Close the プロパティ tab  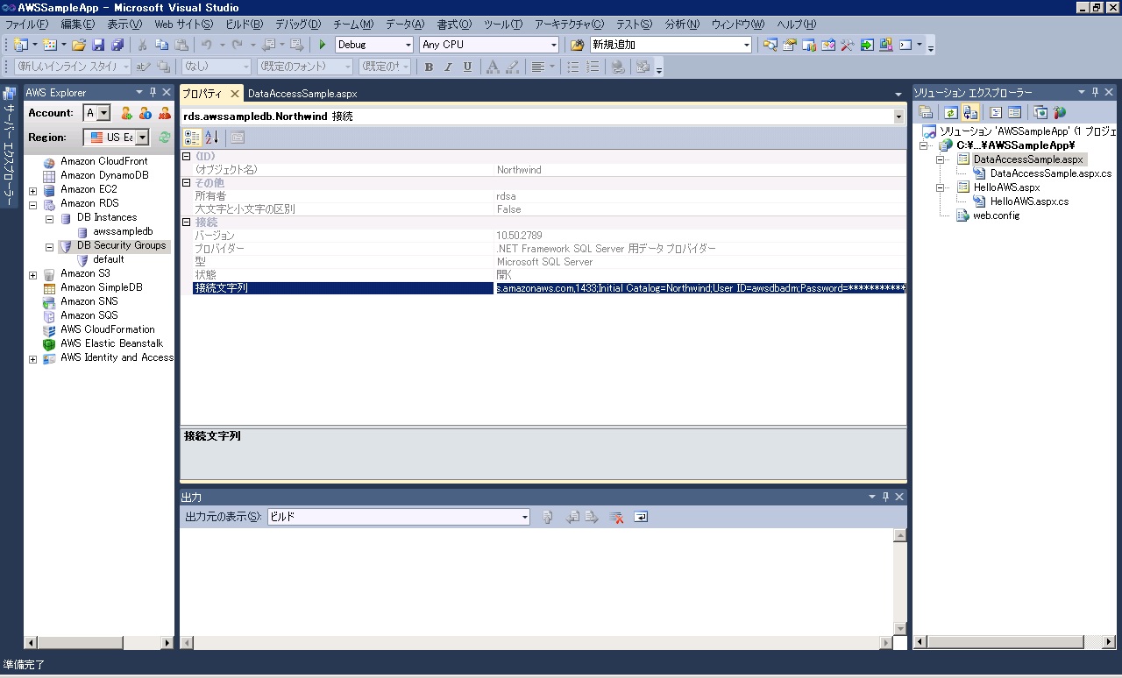(234, 93)
